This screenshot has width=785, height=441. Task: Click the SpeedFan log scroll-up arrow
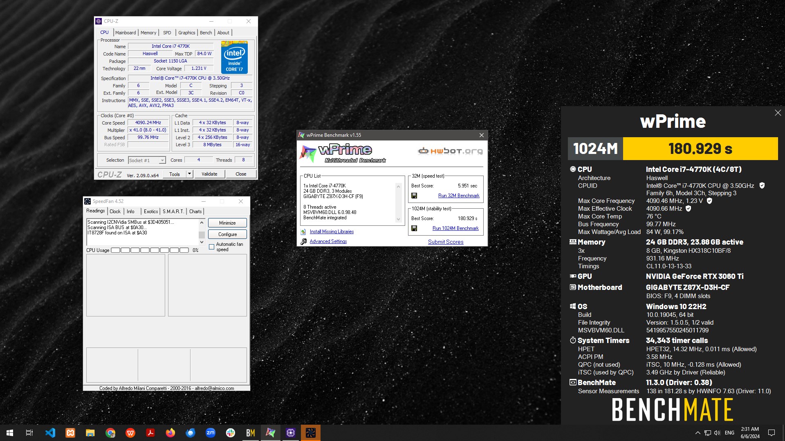click(202, 223)
